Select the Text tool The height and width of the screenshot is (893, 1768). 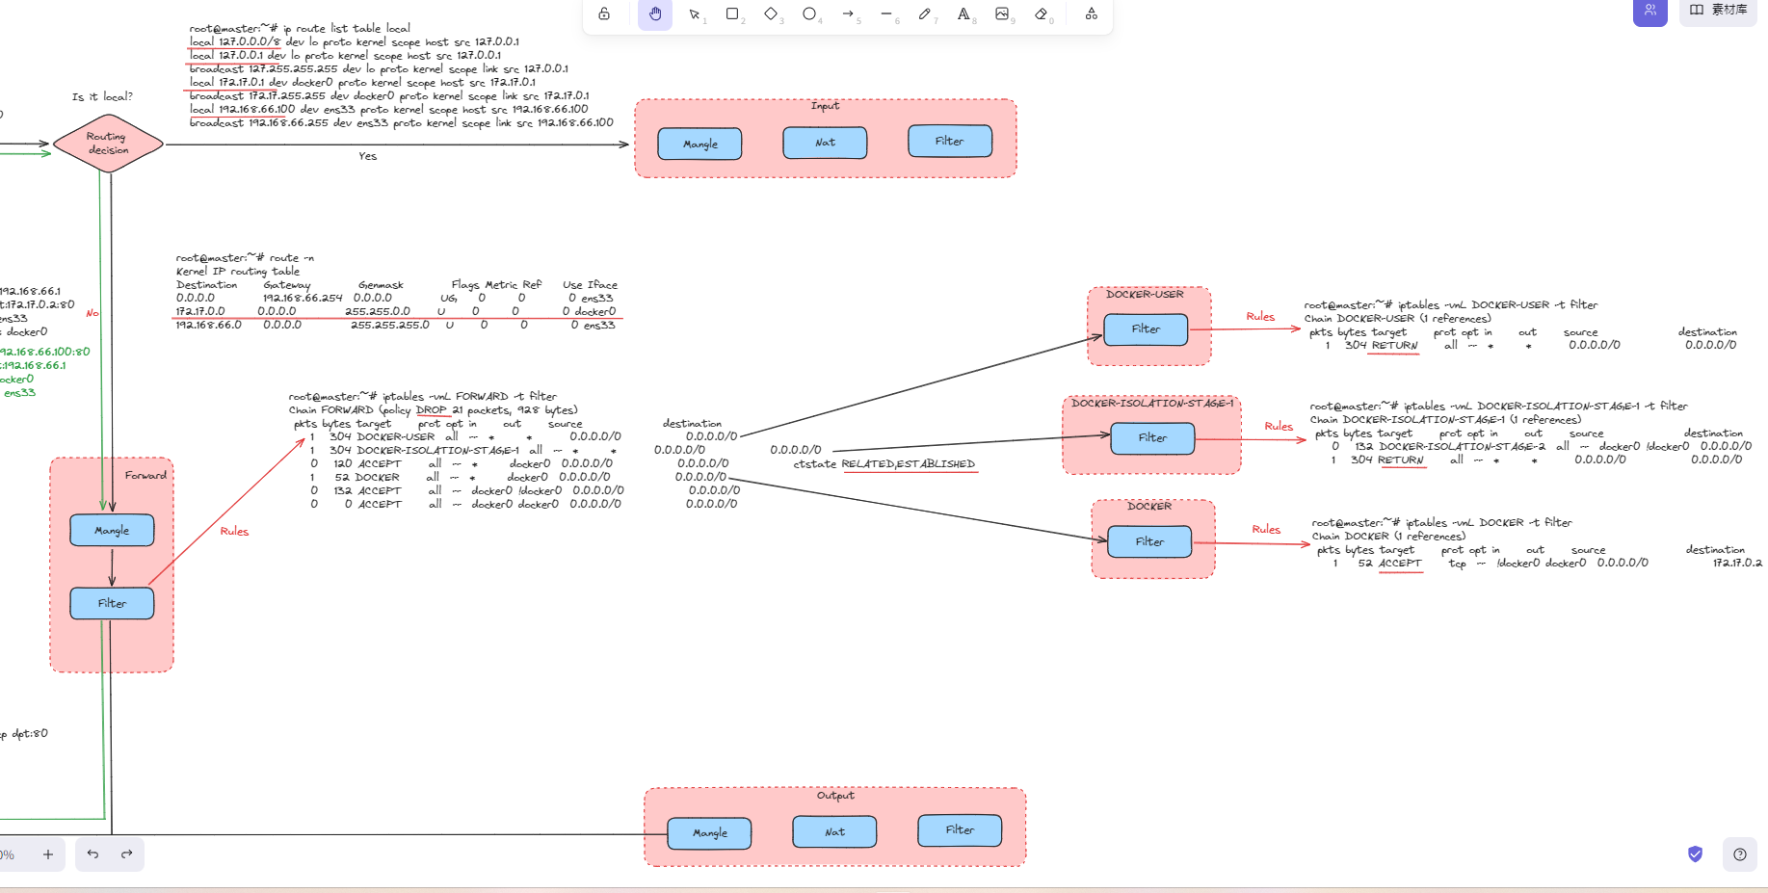pyautogui.click(x=963, y=13)
